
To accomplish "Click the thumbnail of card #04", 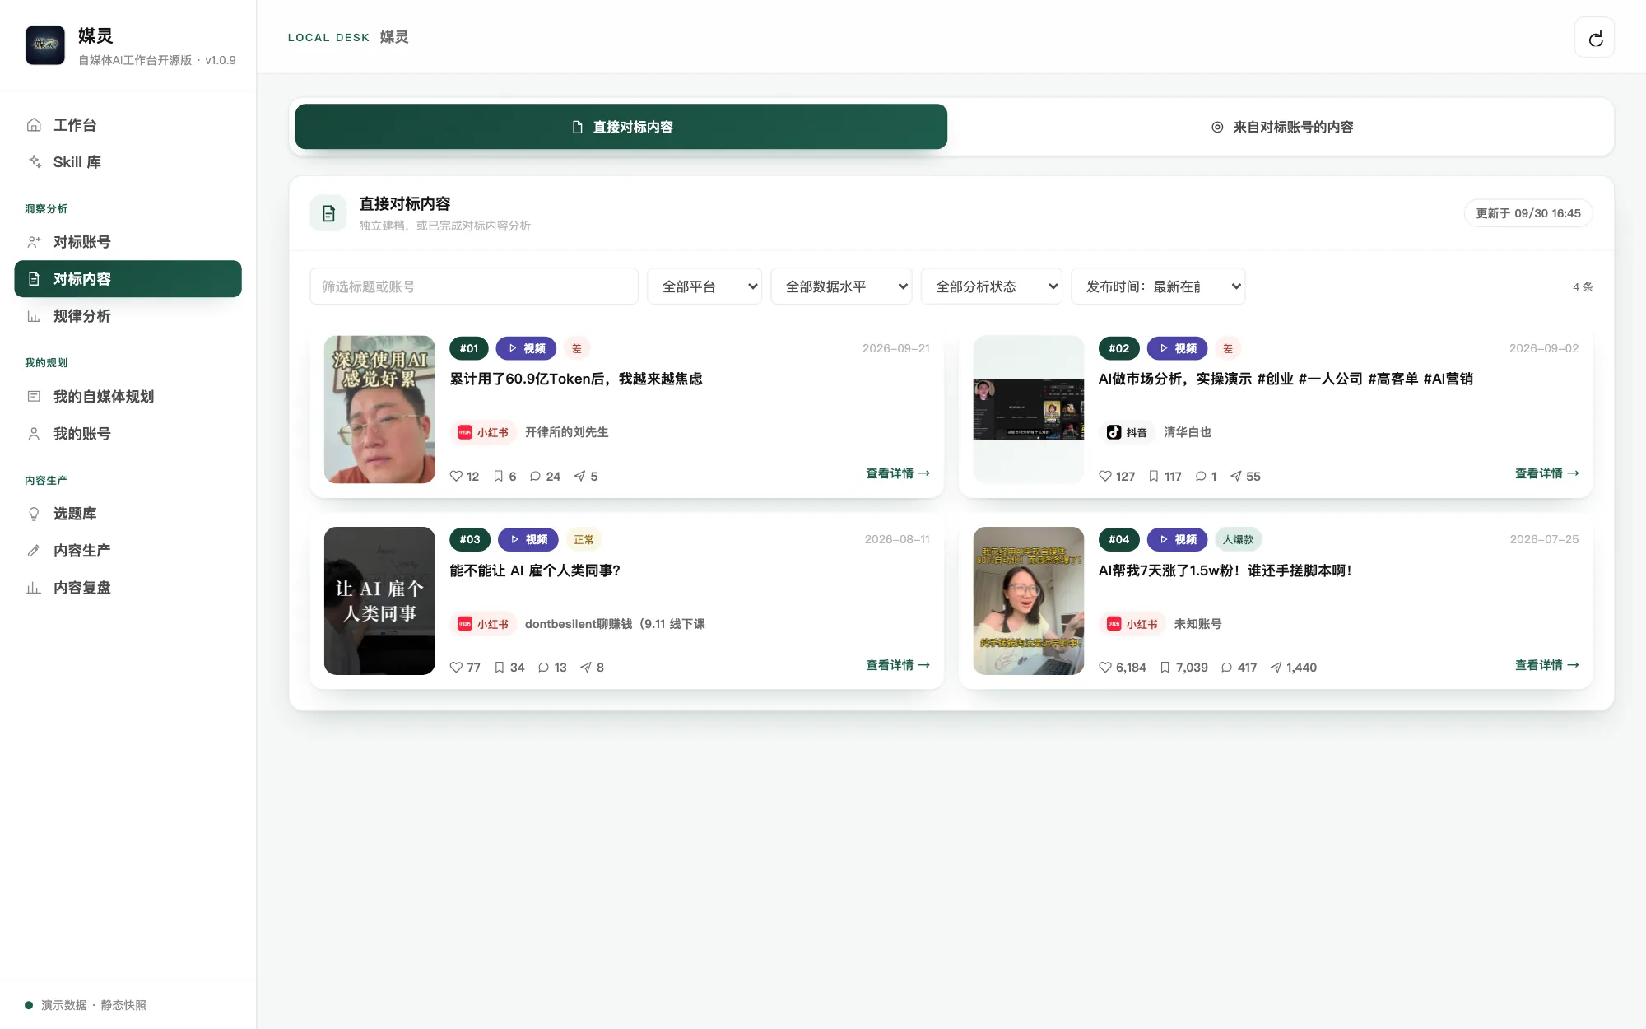I will [x=1029, y=601].
